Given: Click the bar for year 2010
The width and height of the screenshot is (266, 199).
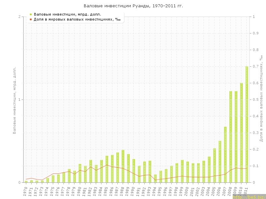Looking at the screenshot, I should (241, 133).
